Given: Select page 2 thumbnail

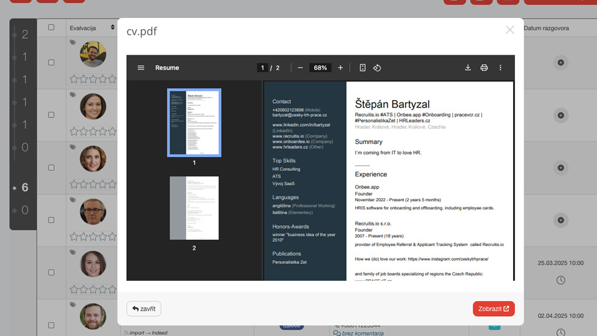Looking at the screenshot, I should (194, 208).
